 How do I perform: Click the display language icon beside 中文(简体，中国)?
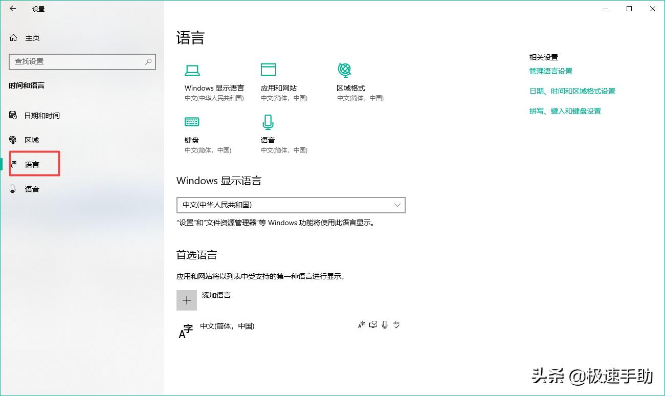tap(362, 324)
